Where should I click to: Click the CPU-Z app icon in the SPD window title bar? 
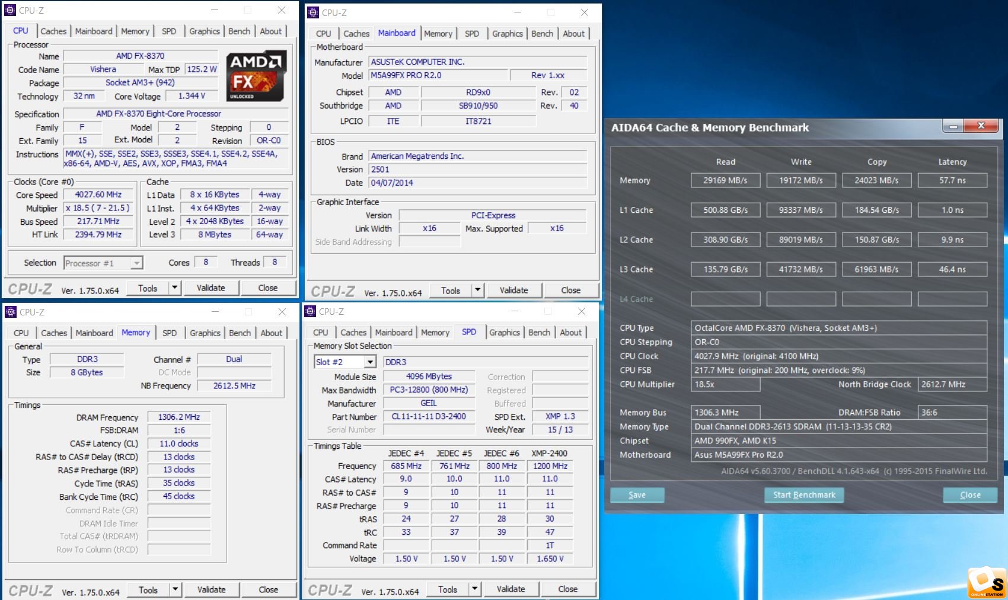(x=310, y=311)
